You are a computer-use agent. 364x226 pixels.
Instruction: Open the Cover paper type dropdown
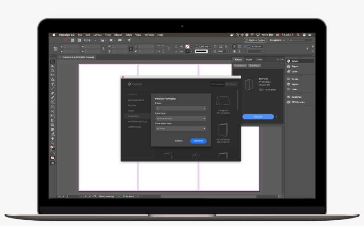coord(180,129)
